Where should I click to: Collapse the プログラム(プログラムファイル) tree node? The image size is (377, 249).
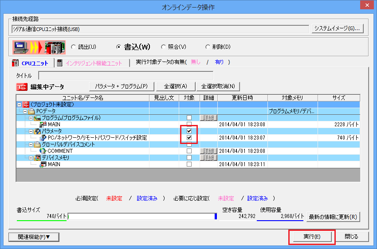click(x=31, y=118)
